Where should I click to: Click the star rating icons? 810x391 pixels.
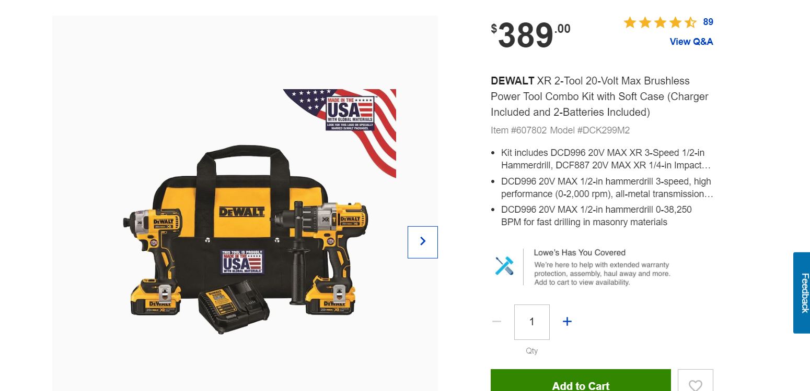659,22
